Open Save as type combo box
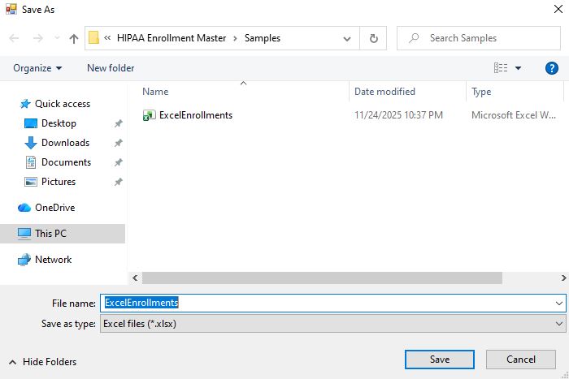This screenshot has width=569, height=379. [x=332, y=324]
